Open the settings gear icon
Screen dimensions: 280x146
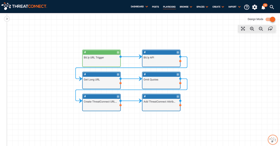pyautogui.click(x=255, y=7)
